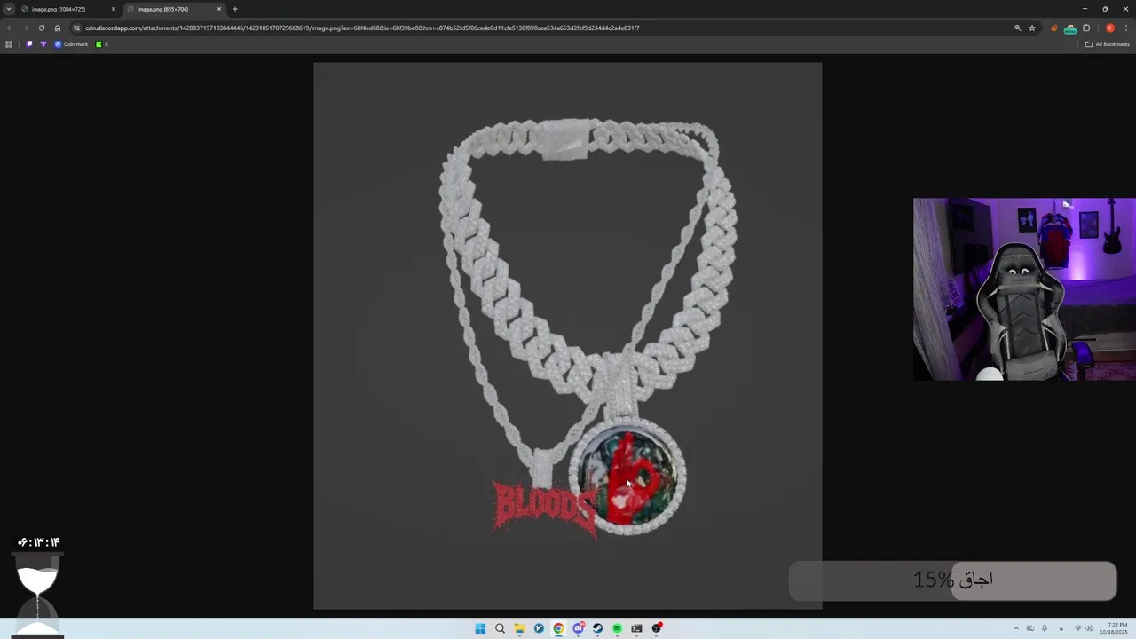Open the green K bookmark
The width and height of the screenshot is (1136, 639).
[102, 44]
